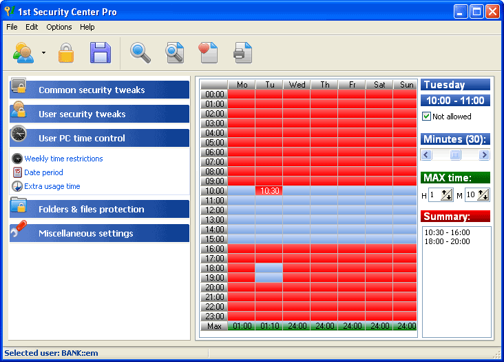504x362 pixels.
Task: Click the Minutes slider thumb
Action: point(455,155)
